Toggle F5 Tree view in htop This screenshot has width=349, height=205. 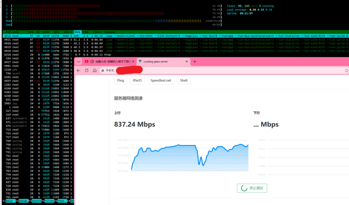click(x=61, y=201)
